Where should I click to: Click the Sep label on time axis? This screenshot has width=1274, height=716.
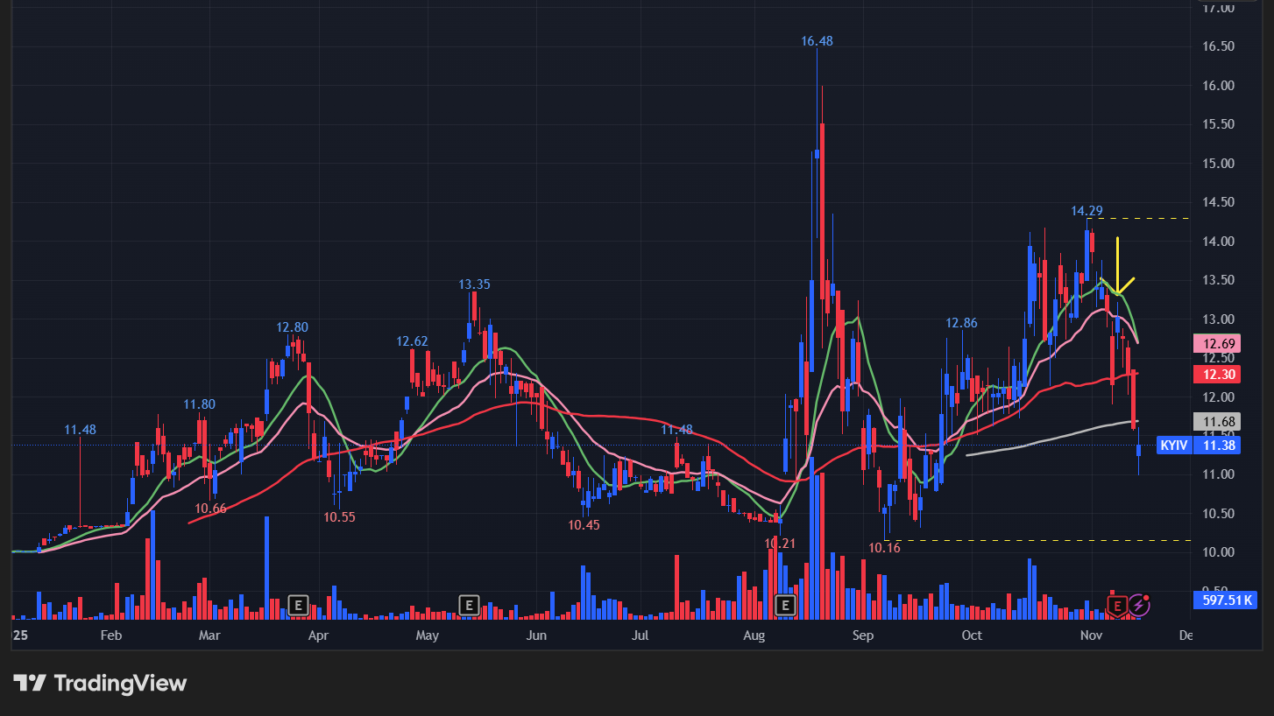click(863, 635)
